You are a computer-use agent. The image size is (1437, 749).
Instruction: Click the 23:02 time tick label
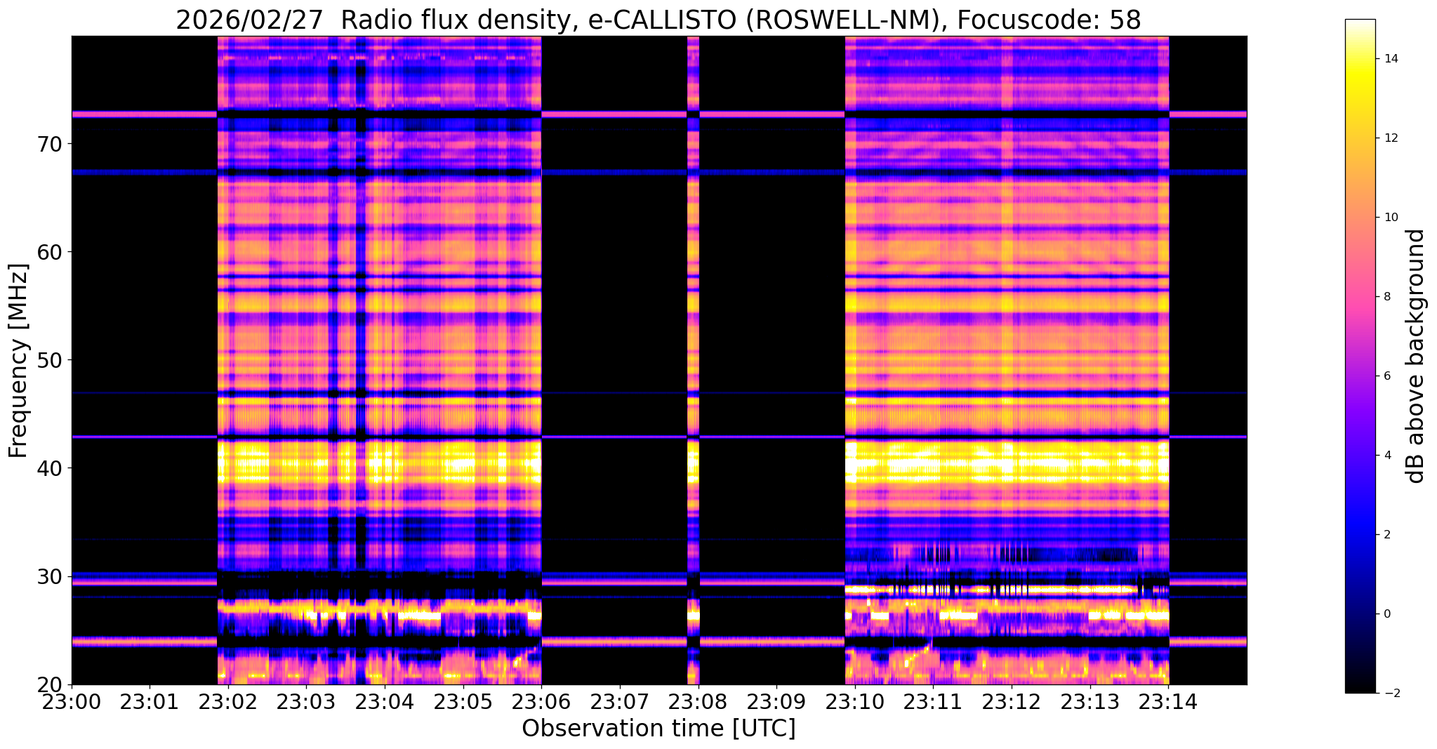228,701
